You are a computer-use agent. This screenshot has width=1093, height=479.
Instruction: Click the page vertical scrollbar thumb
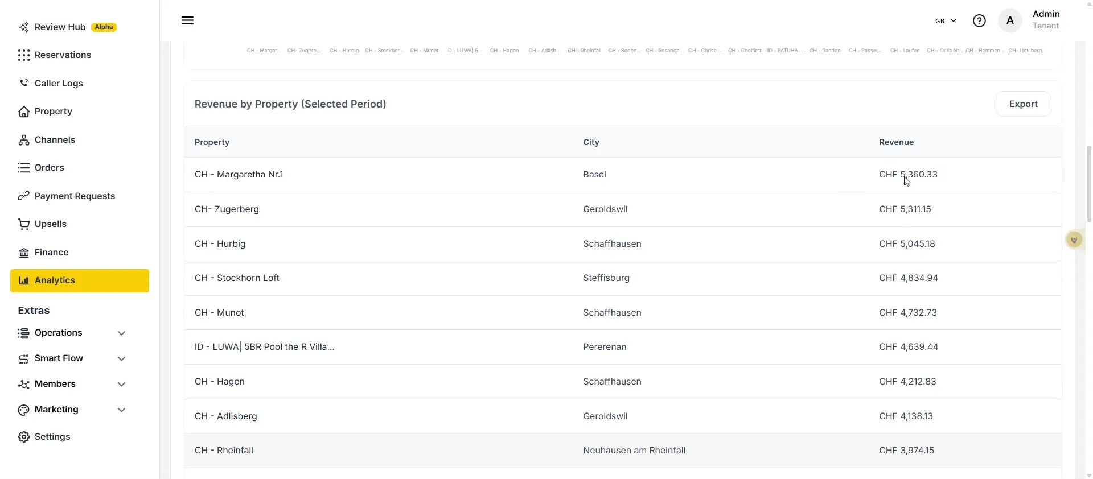coord(1089,184)
